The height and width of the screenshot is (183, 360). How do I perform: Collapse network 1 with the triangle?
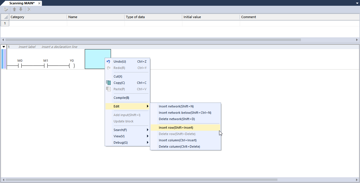[x=4, y=47]
